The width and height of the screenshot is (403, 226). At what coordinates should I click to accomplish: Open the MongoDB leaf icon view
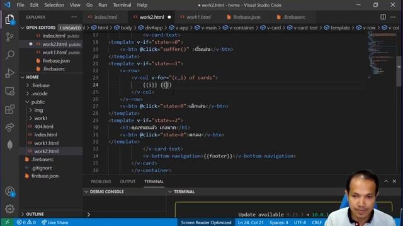(x=10, y=145)
